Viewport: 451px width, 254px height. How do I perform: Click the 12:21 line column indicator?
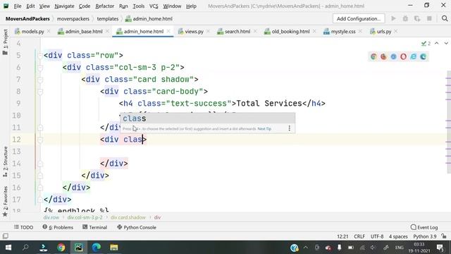[342, 236]
